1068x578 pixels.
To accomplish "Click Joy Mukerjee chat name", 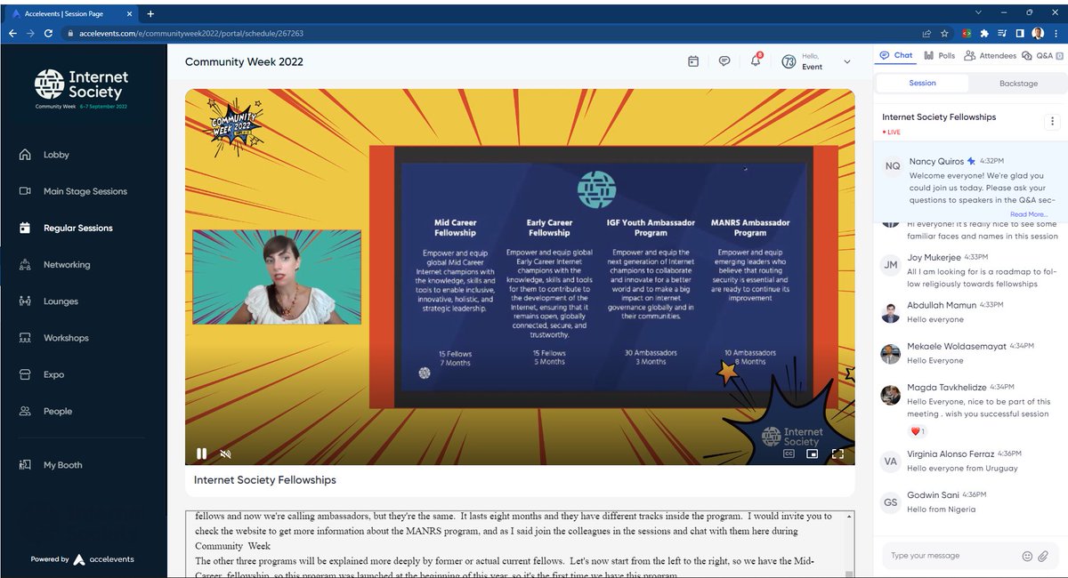I will point(934,257).
